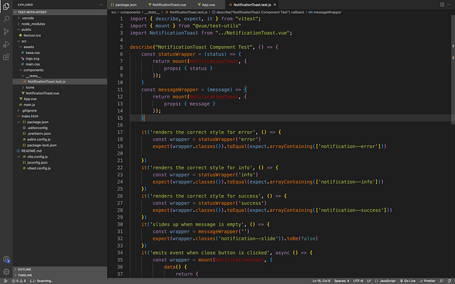Show errors and warnings count
This screenshot has height=284, width=455.
coord(19,281)
